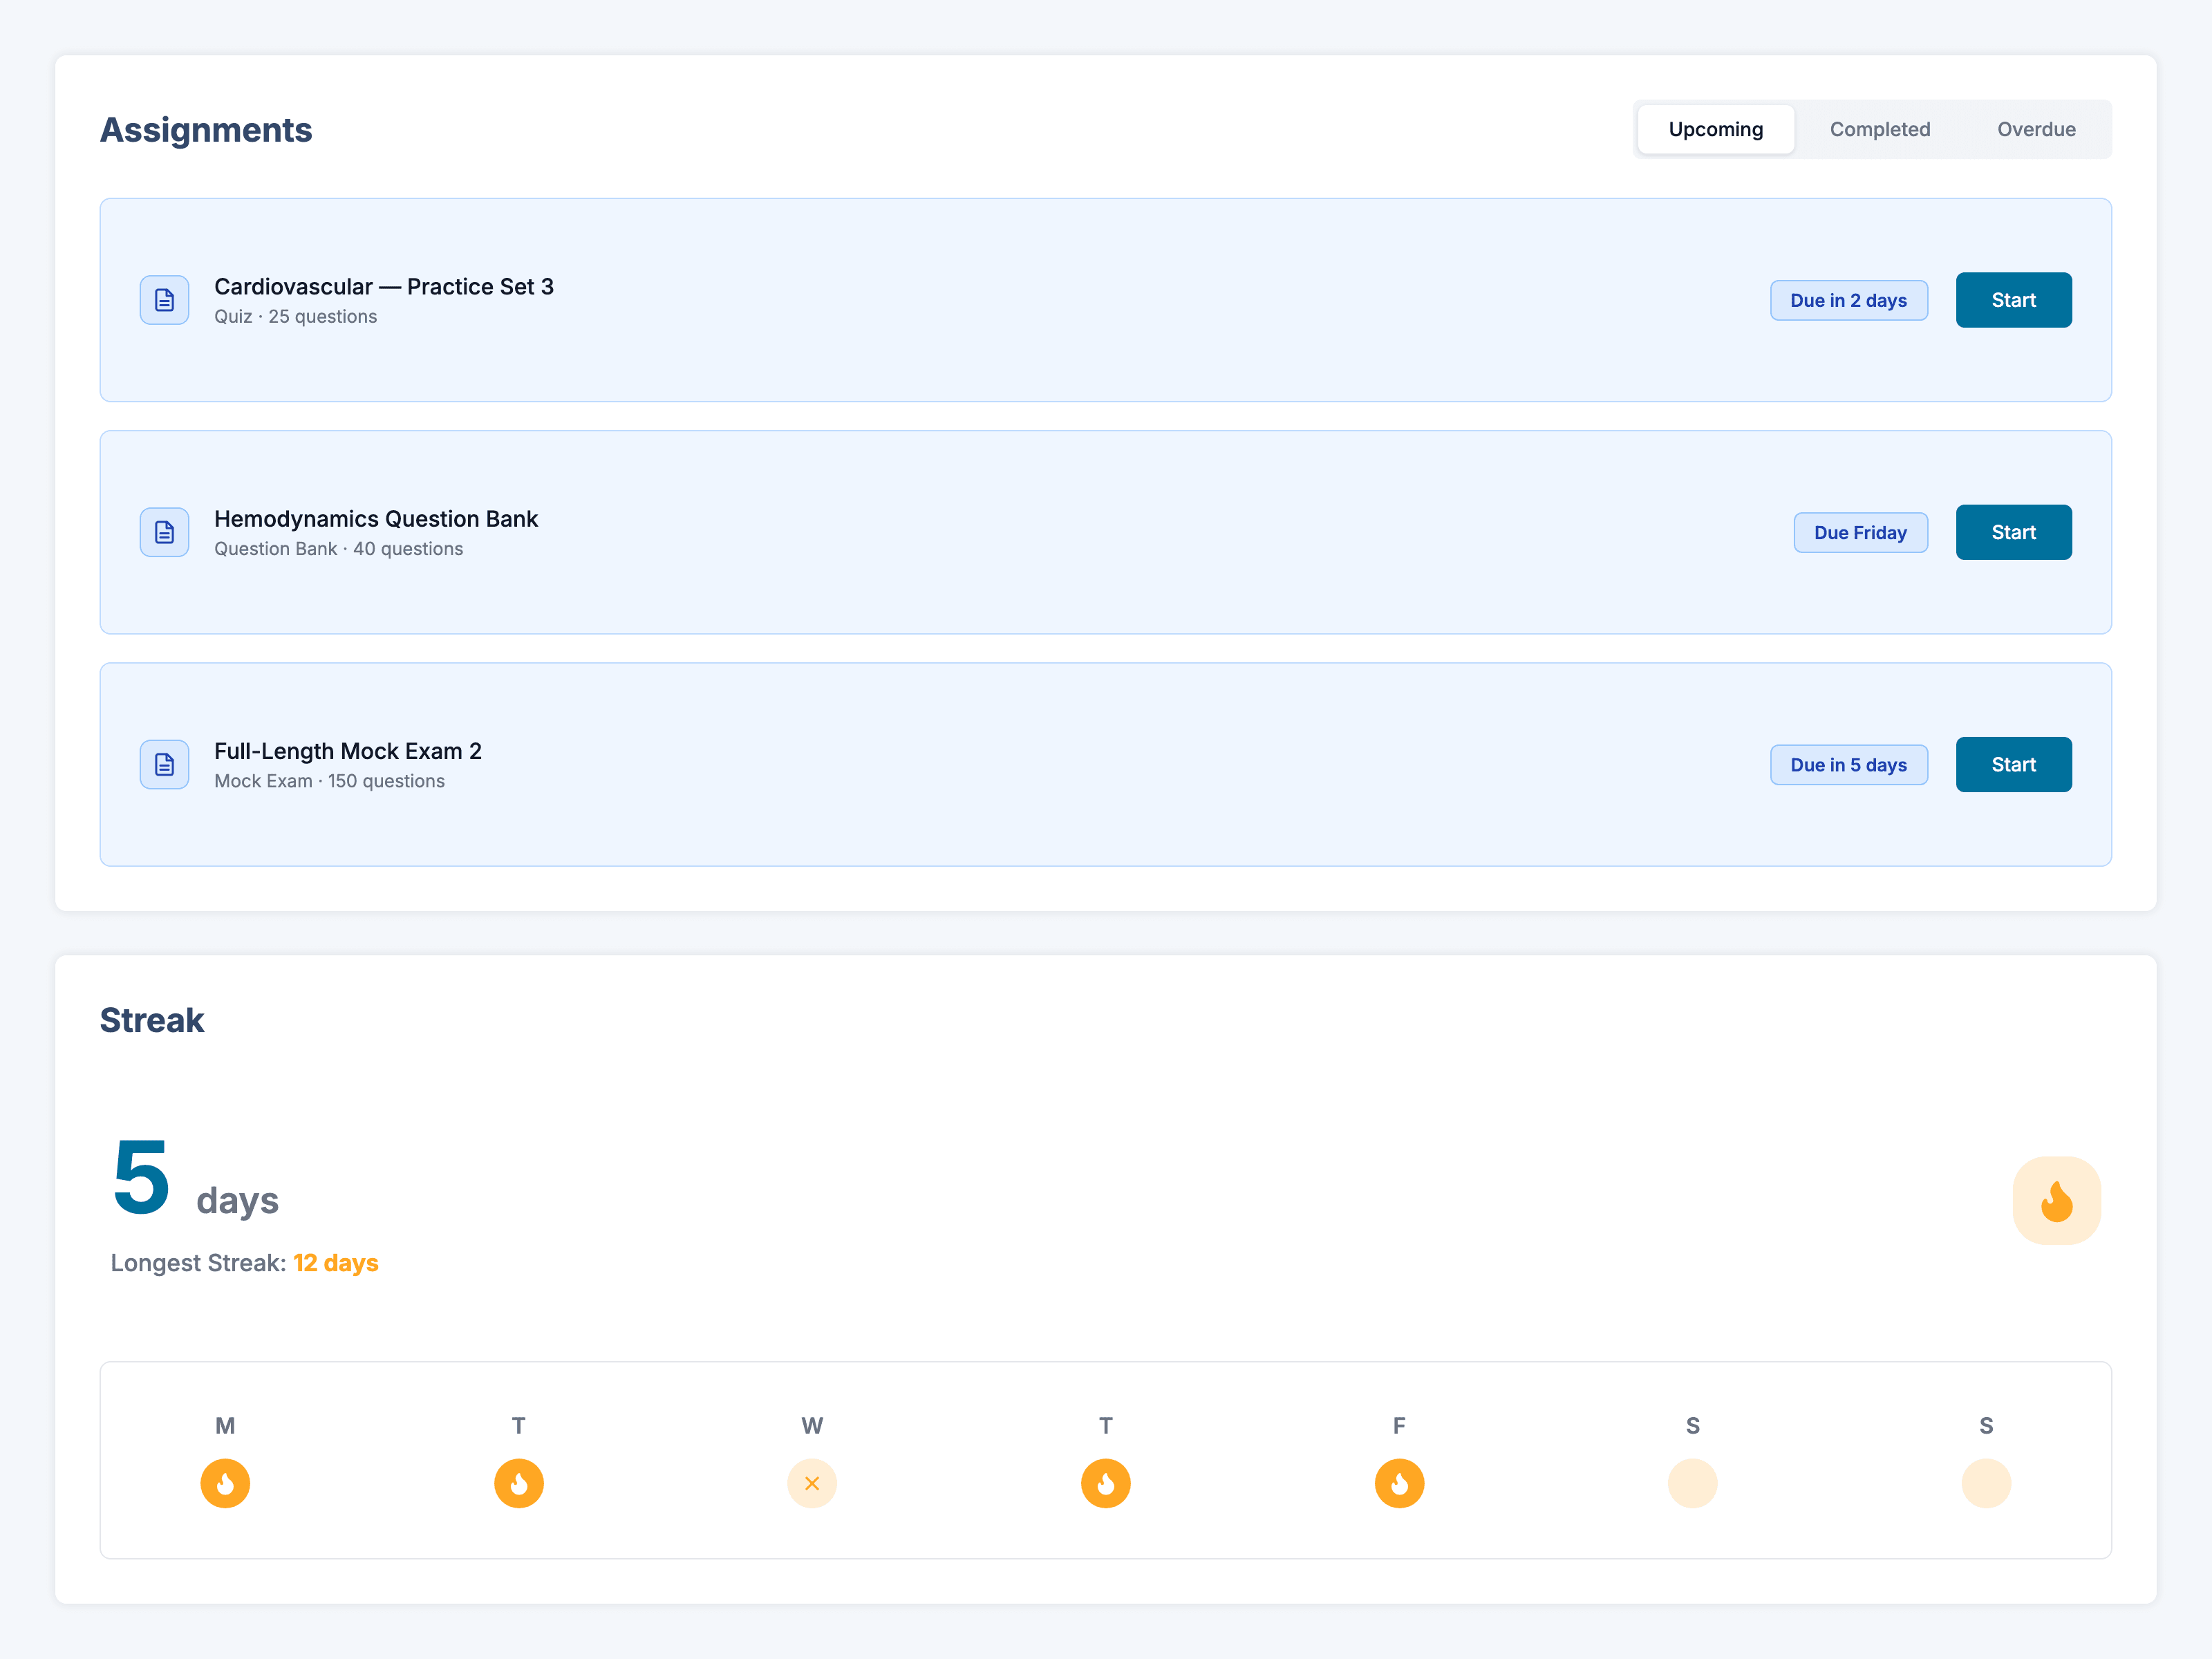This screenshot has height=1659, width=2212.
Task: Click the last empty Sunday streak circle
Action: [x=1986, y=1483]
